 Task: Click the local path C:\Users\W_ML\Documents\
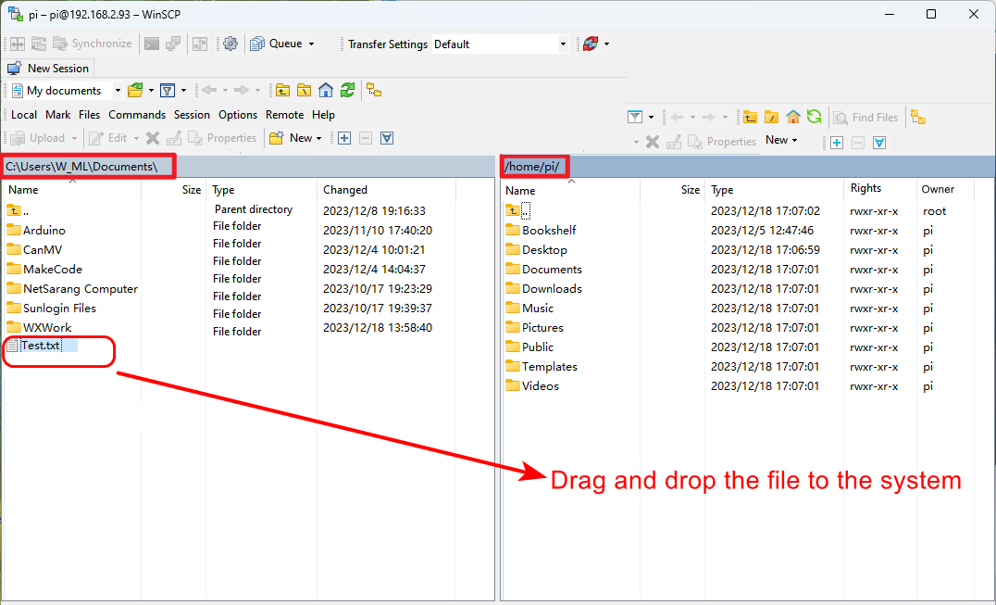81,167
